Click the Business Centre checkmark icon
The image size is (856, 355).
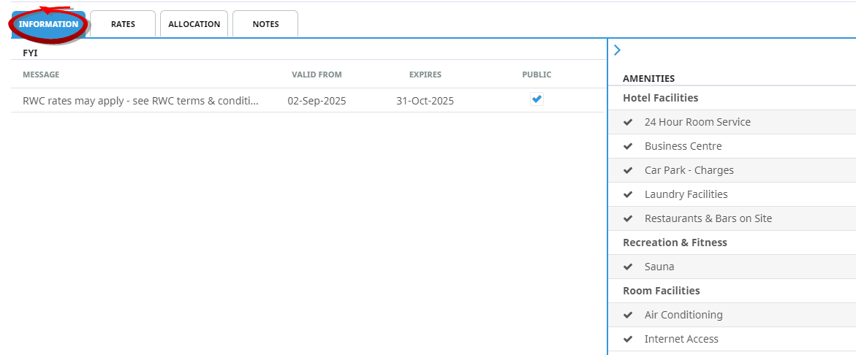[628, 146]
